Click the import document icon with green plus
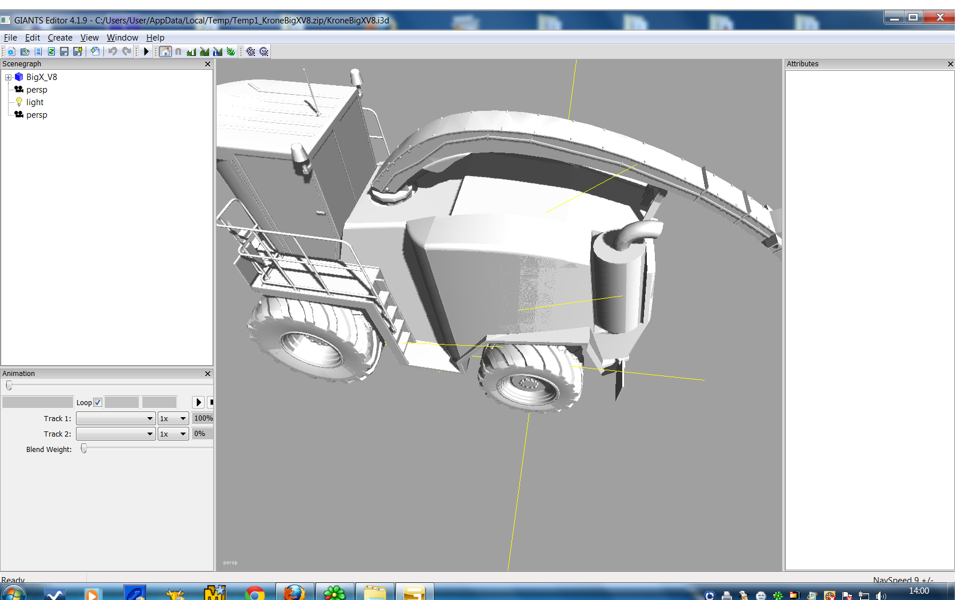 95,51
